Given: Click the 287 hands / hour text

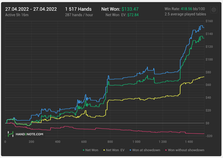Looking at the screenshot, I should coord(79,15).
